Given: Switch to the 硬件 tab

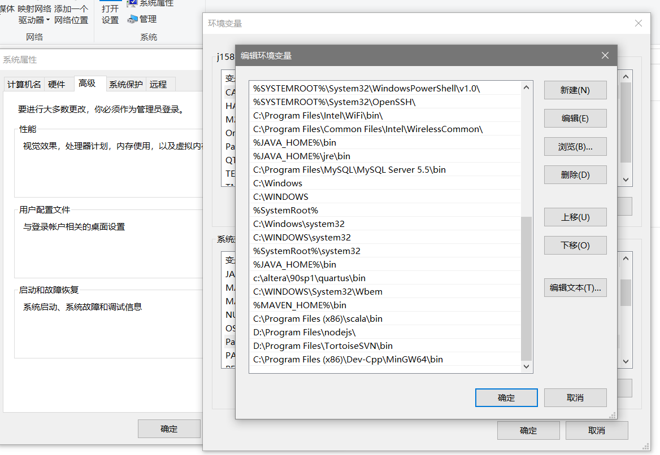Looking at the screenshot, I should click(x=58, y=84).
